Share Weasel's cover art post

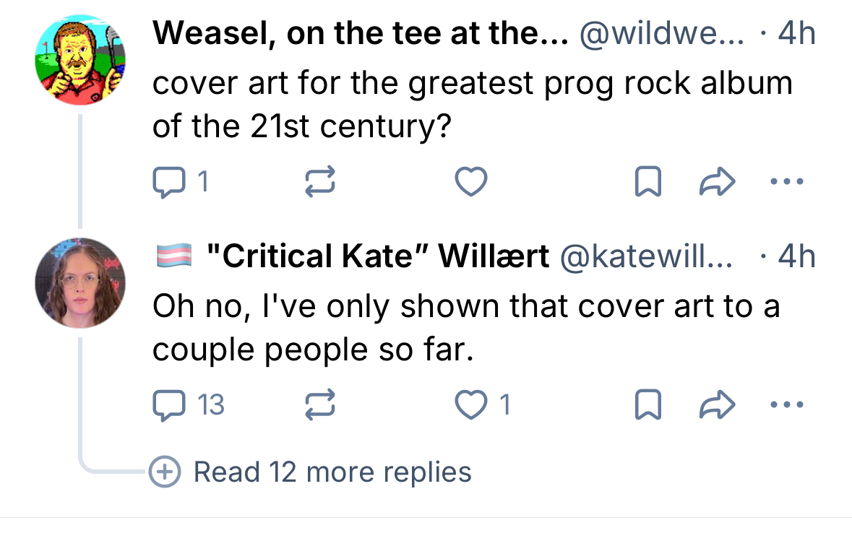point(718,183)
